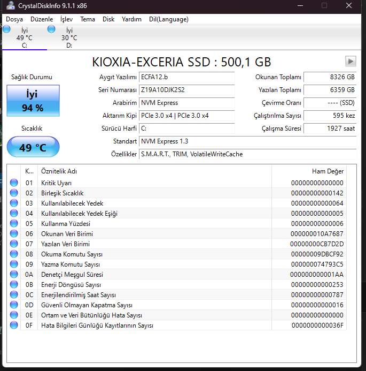Open the Dil(Language) menu
This screenshot has width=366, height=371.
click(169, 19)
